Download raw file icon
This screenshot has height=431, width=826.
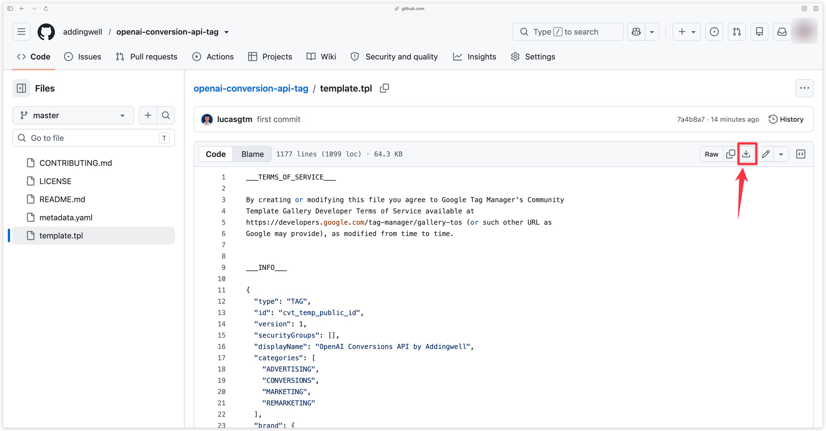point(746,154)
